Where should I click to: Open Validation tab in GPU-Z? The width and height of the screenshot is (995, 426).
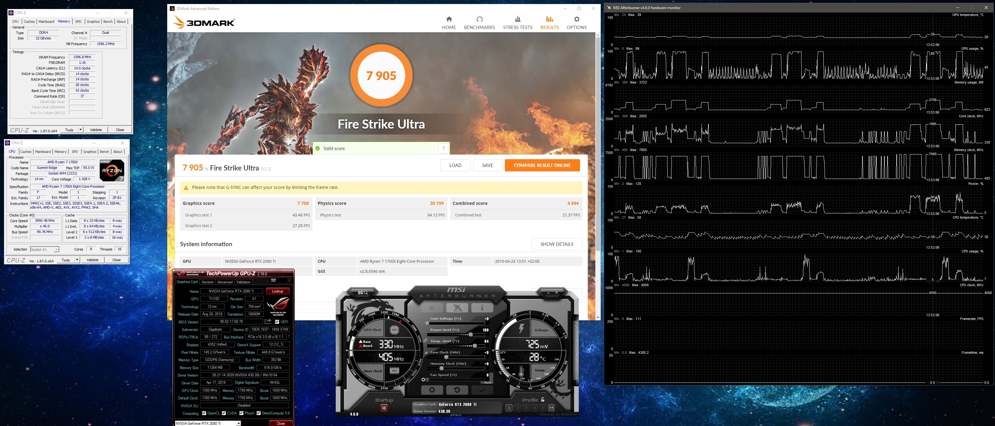tap(243, 282)
